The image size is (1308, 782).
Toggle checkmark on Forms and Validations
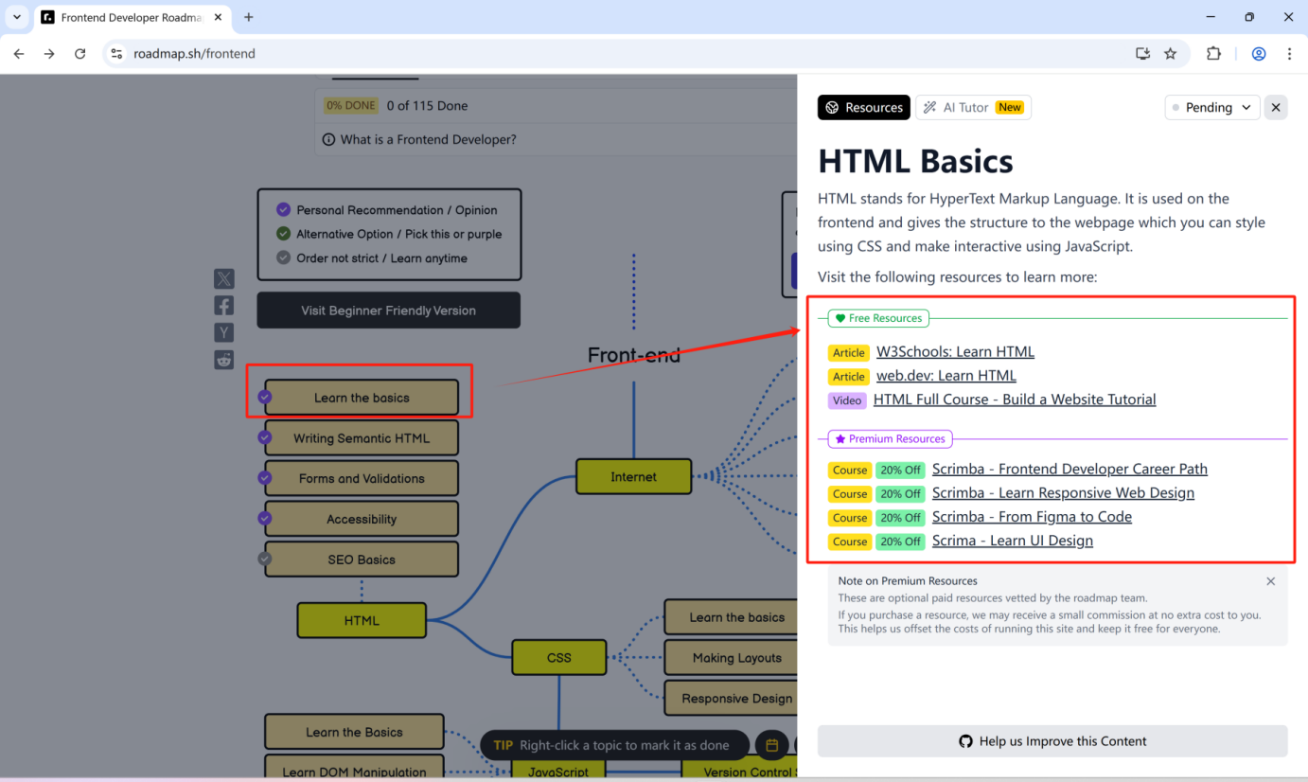(265, 478)
